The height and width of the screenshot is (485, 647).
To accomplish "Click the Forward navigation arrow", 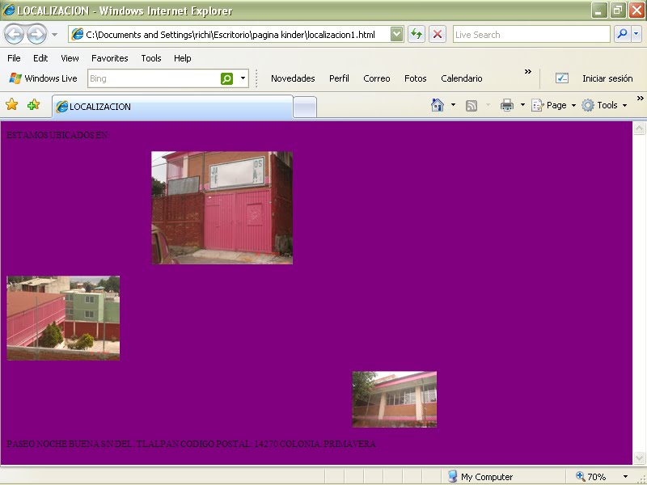I will (x=36, y=34).
